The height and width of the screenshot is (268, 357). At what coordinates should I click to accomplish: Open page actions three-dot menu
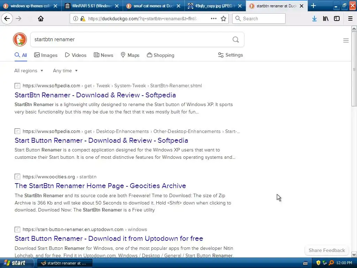point(214,18)
